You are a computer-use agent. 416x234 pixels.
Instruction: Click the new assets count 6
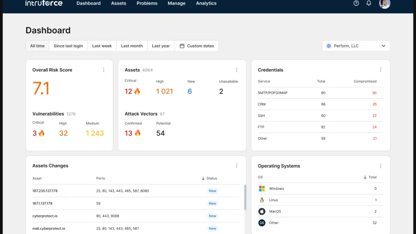tap(190, 92)
